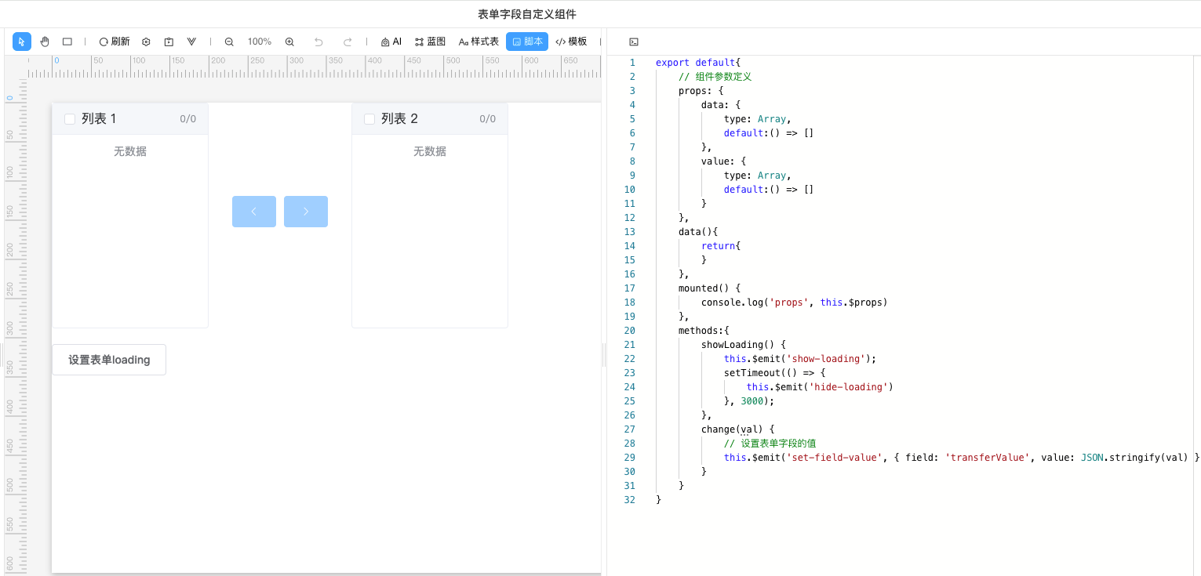Click the undo arrow
The height and width of the screenshot is (576, 1201).
(318, 42)
